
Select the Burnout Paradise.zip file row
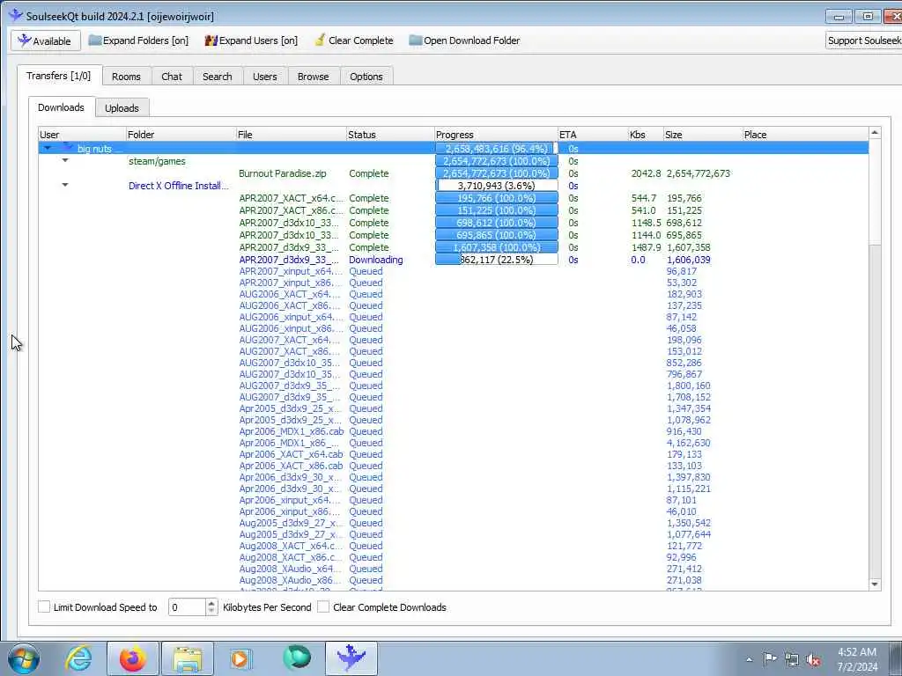coord(454,173)
